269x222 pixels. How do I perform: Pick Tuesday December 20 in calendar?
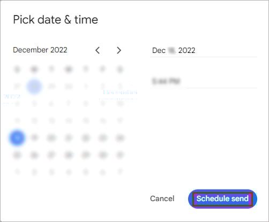(x=51, y=138)
